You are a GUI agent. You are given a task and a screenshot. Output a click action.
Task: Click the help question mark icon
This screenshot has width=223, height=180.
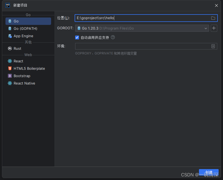[x=113, y=37]
